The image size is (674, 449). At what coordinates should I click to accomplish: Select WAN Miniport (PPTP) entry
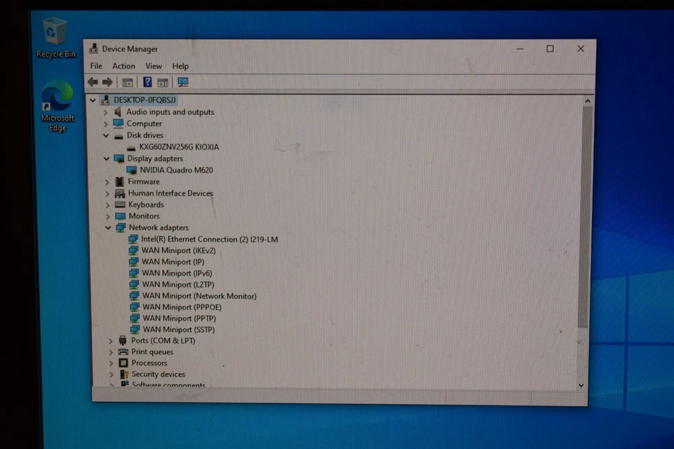(x=179, y=319)
